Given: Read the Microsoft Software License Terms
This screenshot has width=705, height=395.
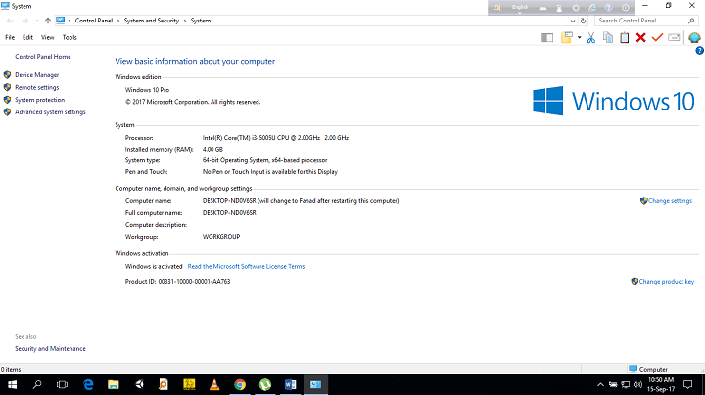Looking at the screenshot, I should click(x=246, y=267).
